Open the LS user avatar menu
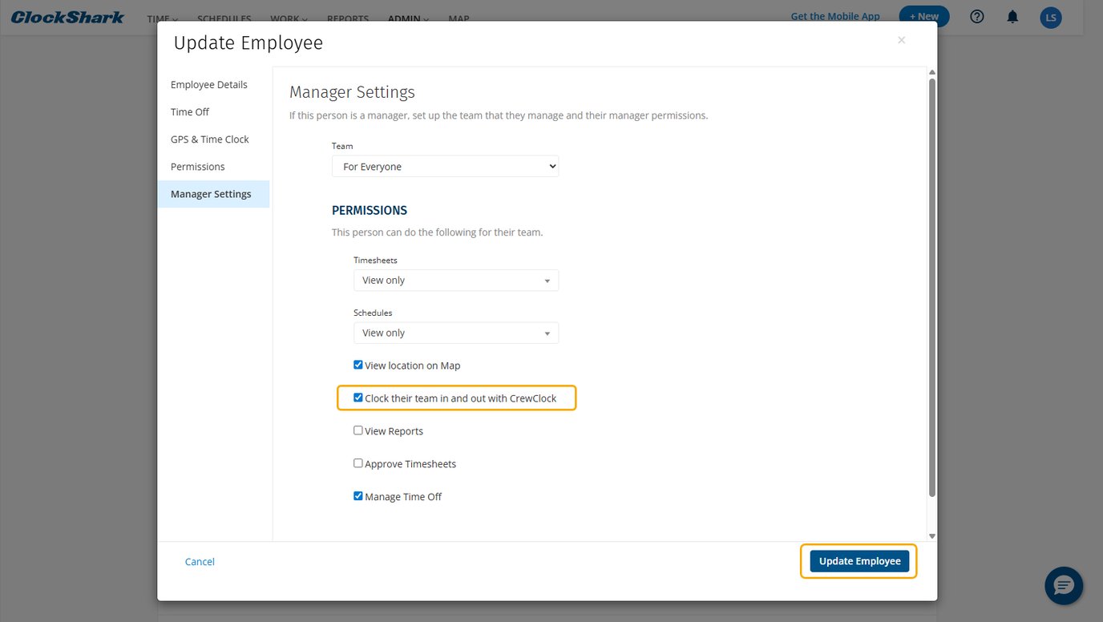The width and height of the screenshot is (1103, 622). (1050, 18)
